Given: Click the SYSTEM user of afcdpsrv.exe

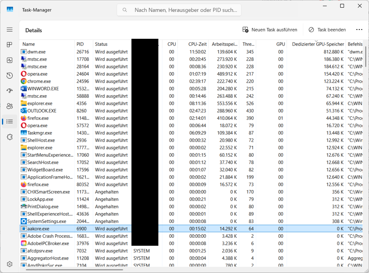Looking at the screenshot, I should pyautogui.click(x=141, y=251).
